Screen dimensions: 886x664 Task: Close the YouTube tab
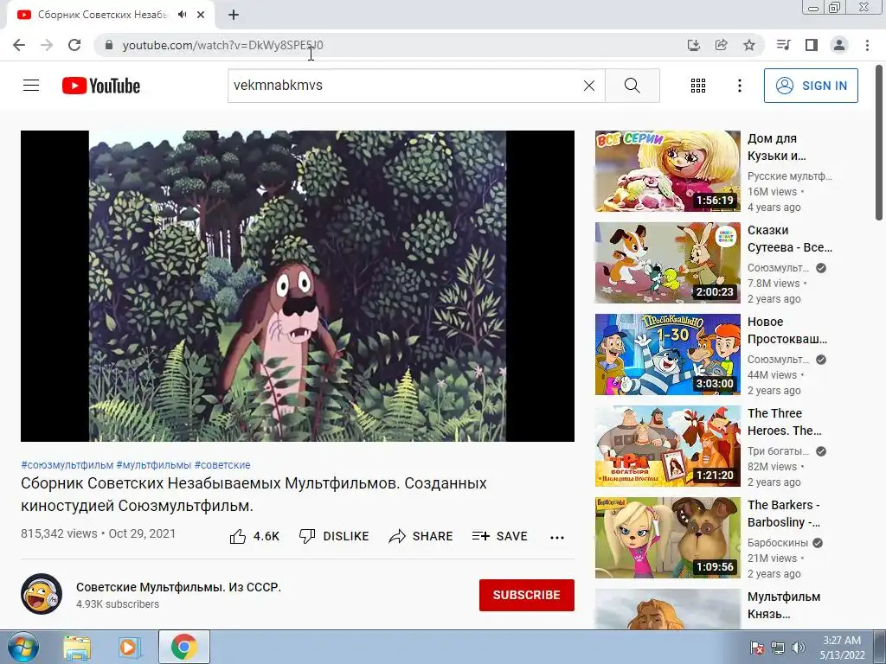tap(201, 15)
